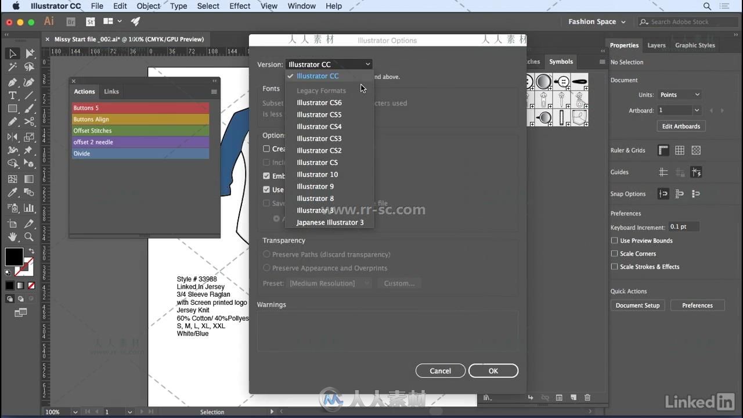Choose Illustrator CS3 from version list
The width and height of the screenshot is (743, 418).
click(x=319, y=139)
